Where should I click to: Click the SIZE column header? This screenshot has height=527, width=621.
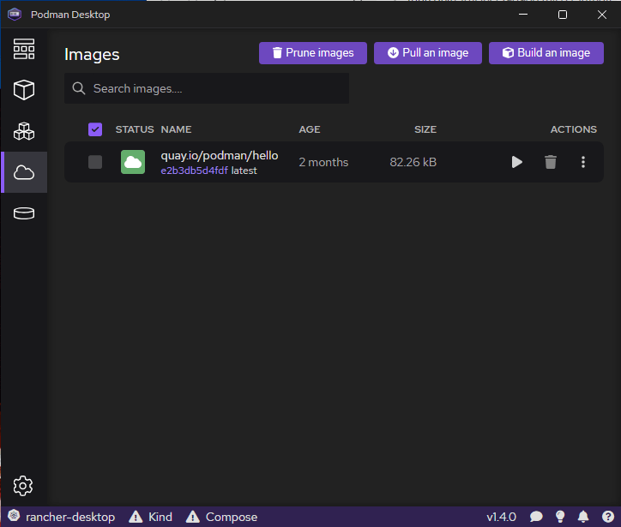(x=425, y=129)
